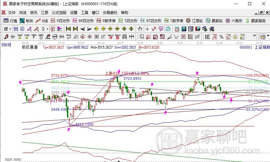Open the 9T四方形 tool
270x162 pixels.
click(x=151, y=21)
